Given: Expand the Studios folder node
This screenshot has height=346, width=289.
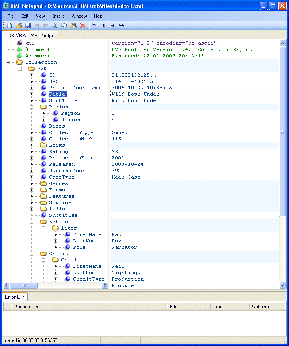Looking at the screenshot, I should tap(31, 202).
